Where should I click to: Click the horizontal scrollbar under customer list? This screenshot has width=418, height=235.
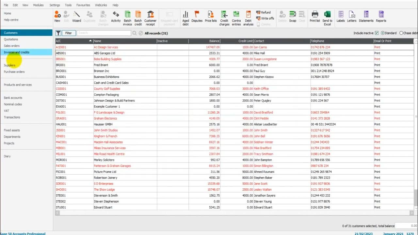pyautogui.click(x=234, y=213)
